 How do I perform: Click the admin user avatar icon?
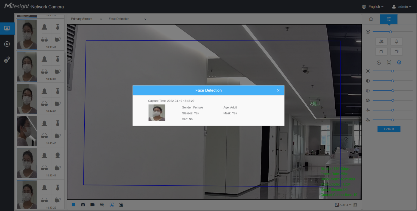coord(394,7)
